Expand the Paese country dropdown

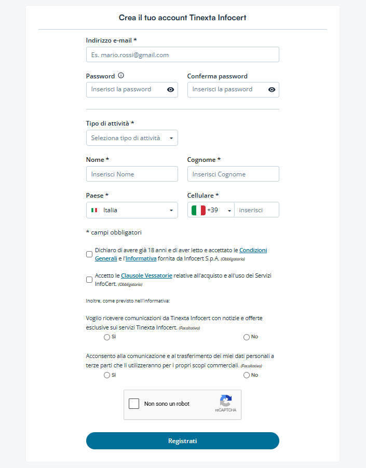[132, 210]
